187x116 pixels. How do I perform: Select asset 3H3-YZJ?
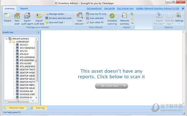click(x=24, y=51)
